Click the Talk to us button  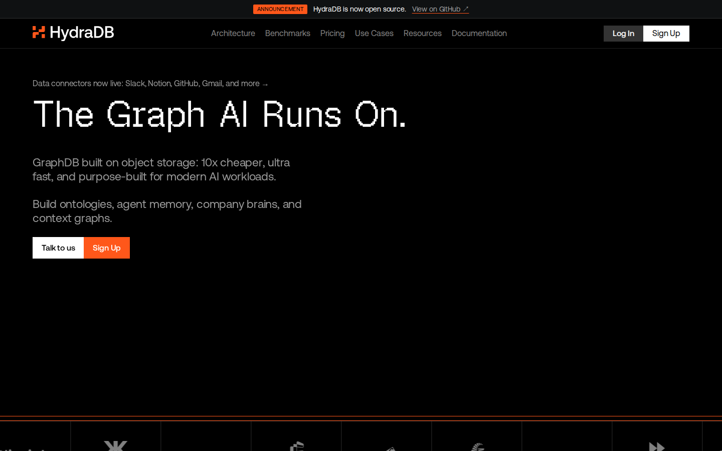[58, 248]
